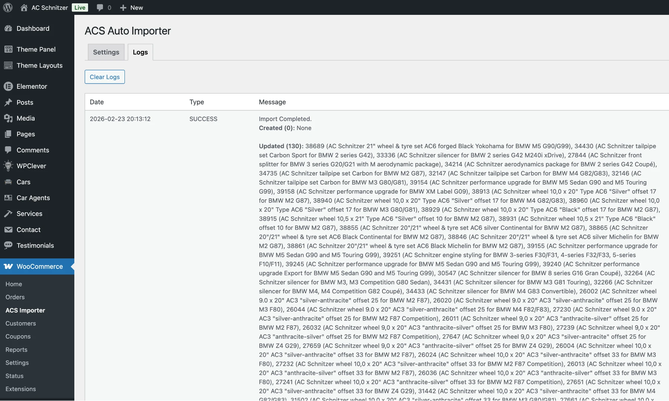Viewport: 669px width, 401px height.
Task: Select the Logs tab
Action: [x=140, y=52]
